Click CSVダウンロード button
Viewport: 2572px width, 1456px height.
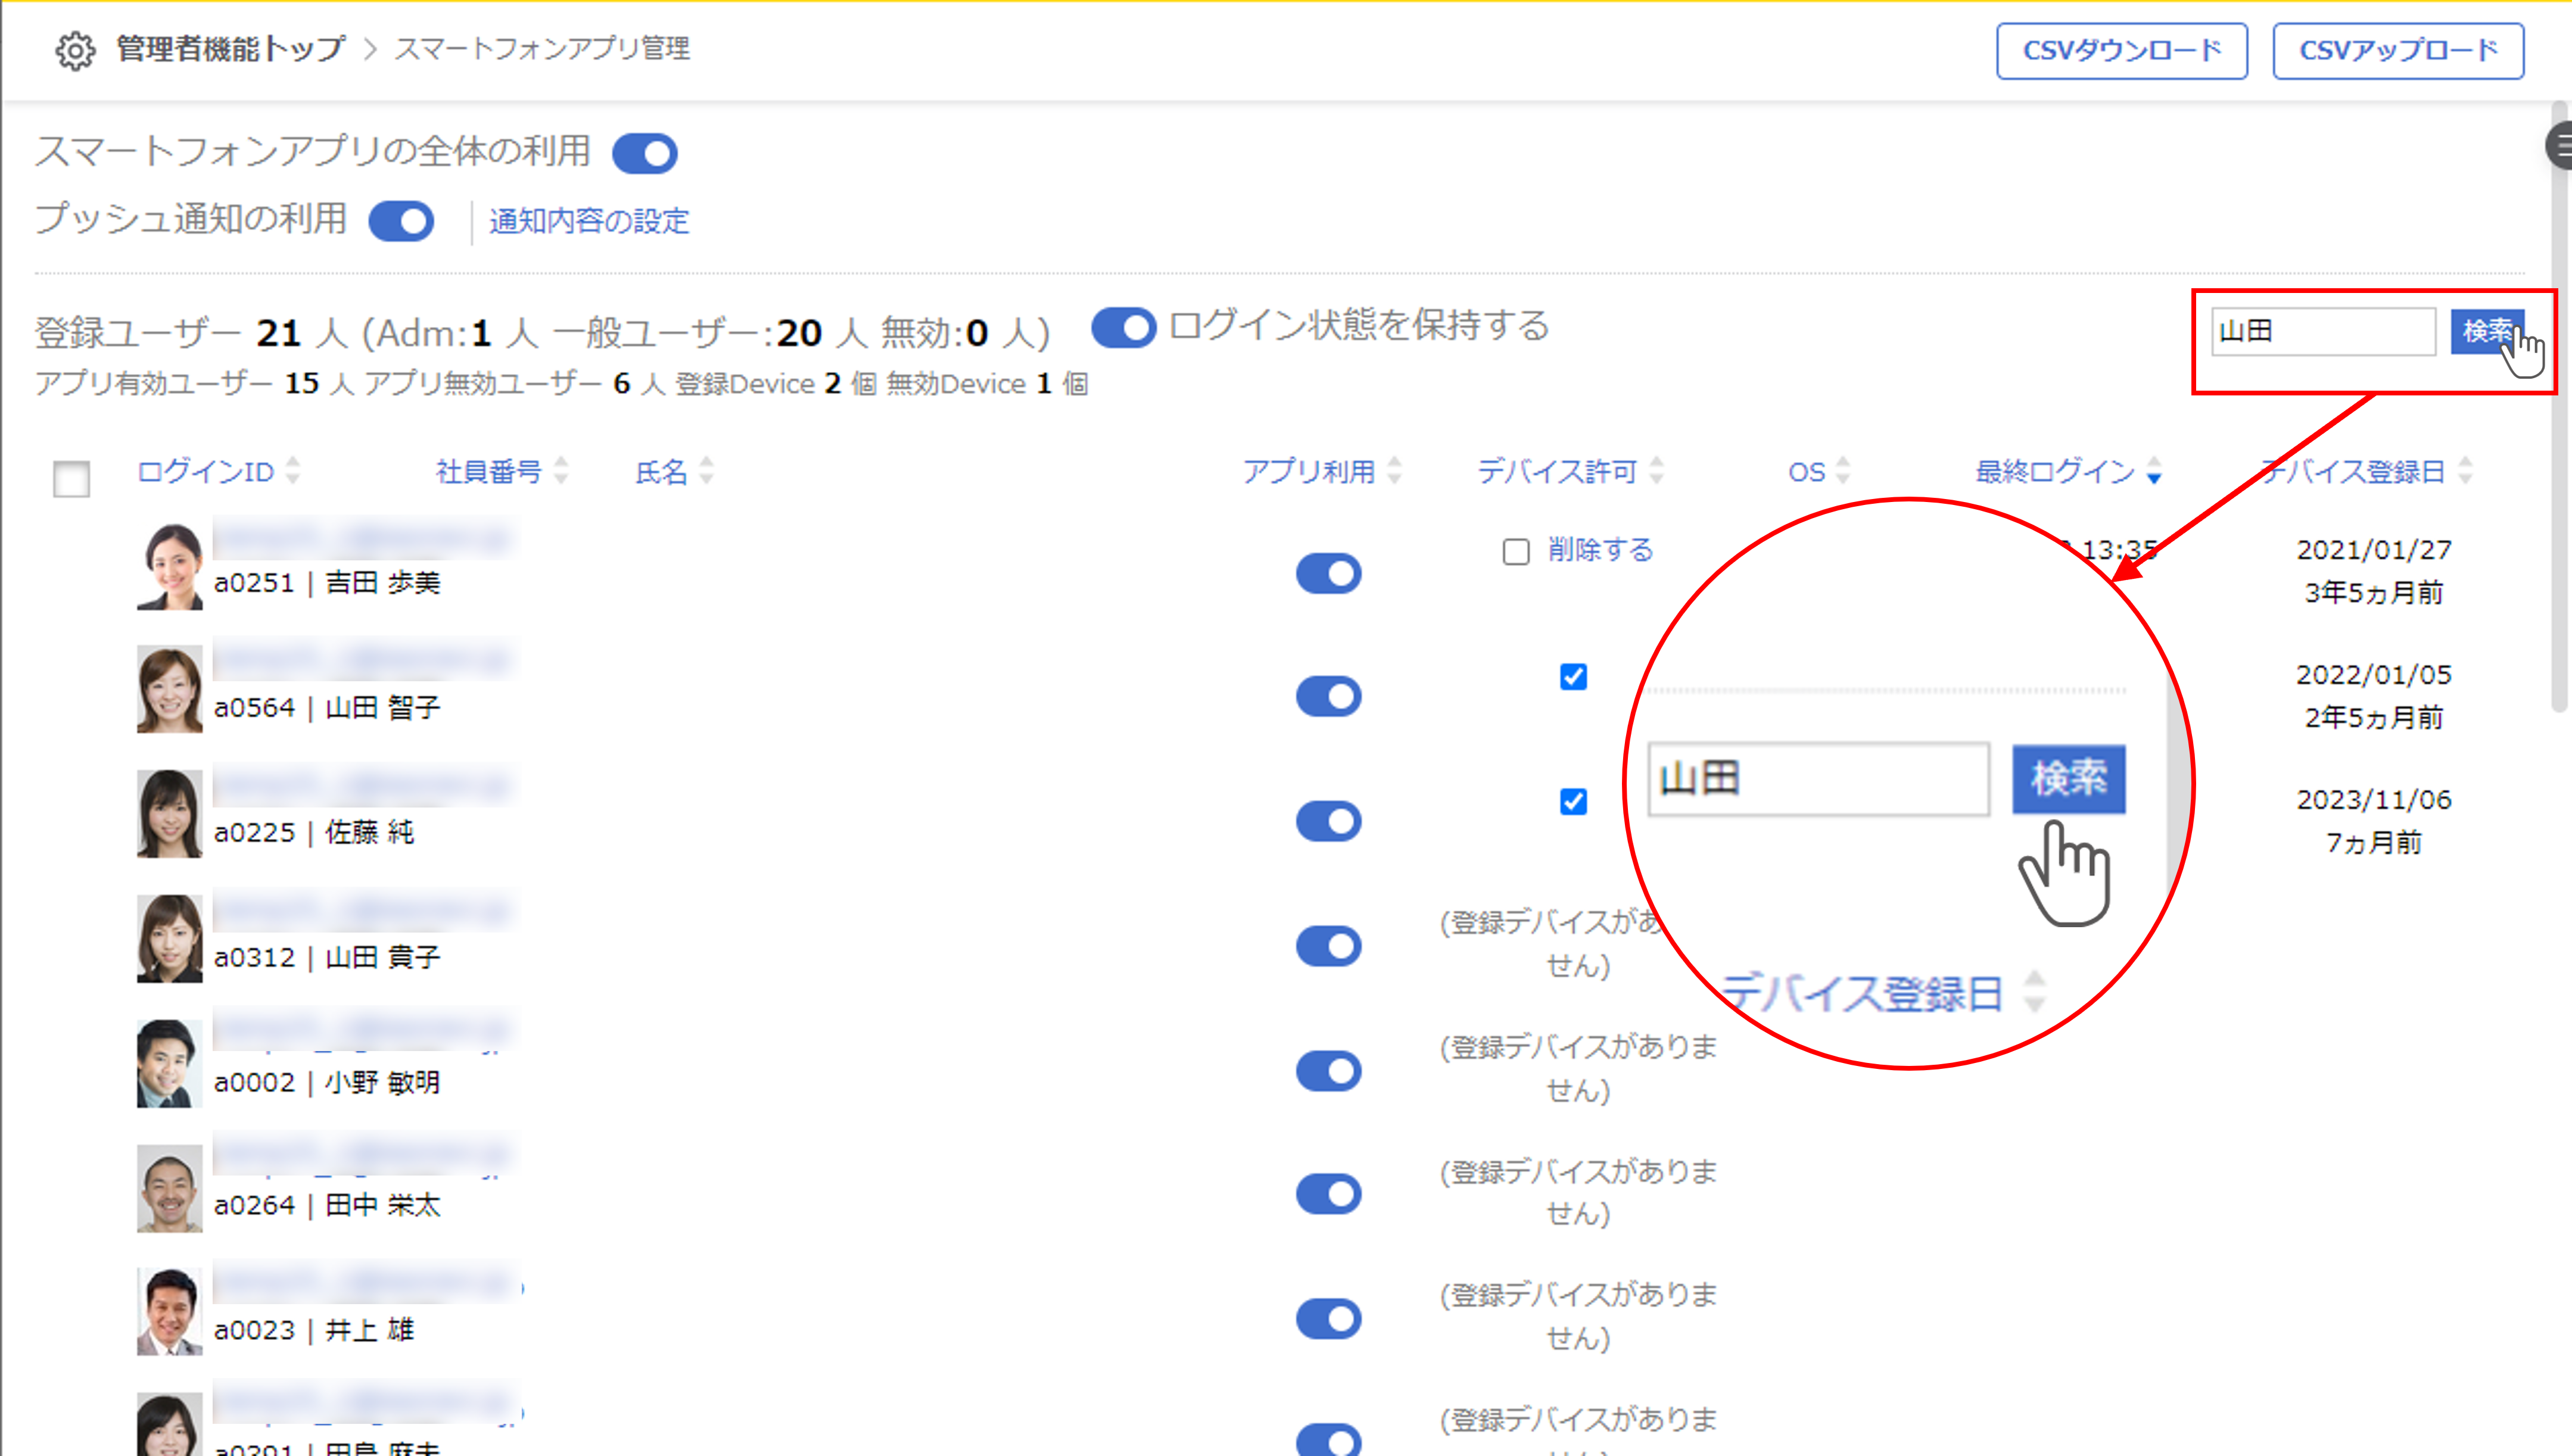(x=2121, y=51)
